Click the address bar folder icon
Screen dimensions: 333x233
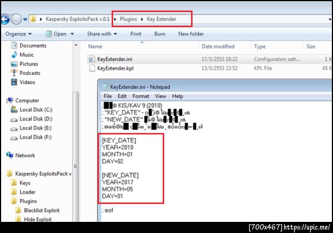click(33, 19)
